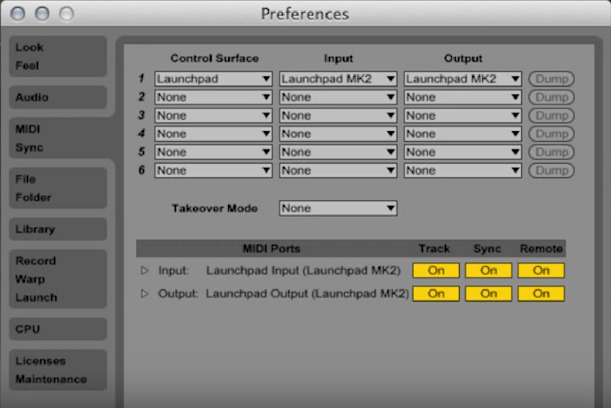Open Output dropdown in row 5

[462, 152]
